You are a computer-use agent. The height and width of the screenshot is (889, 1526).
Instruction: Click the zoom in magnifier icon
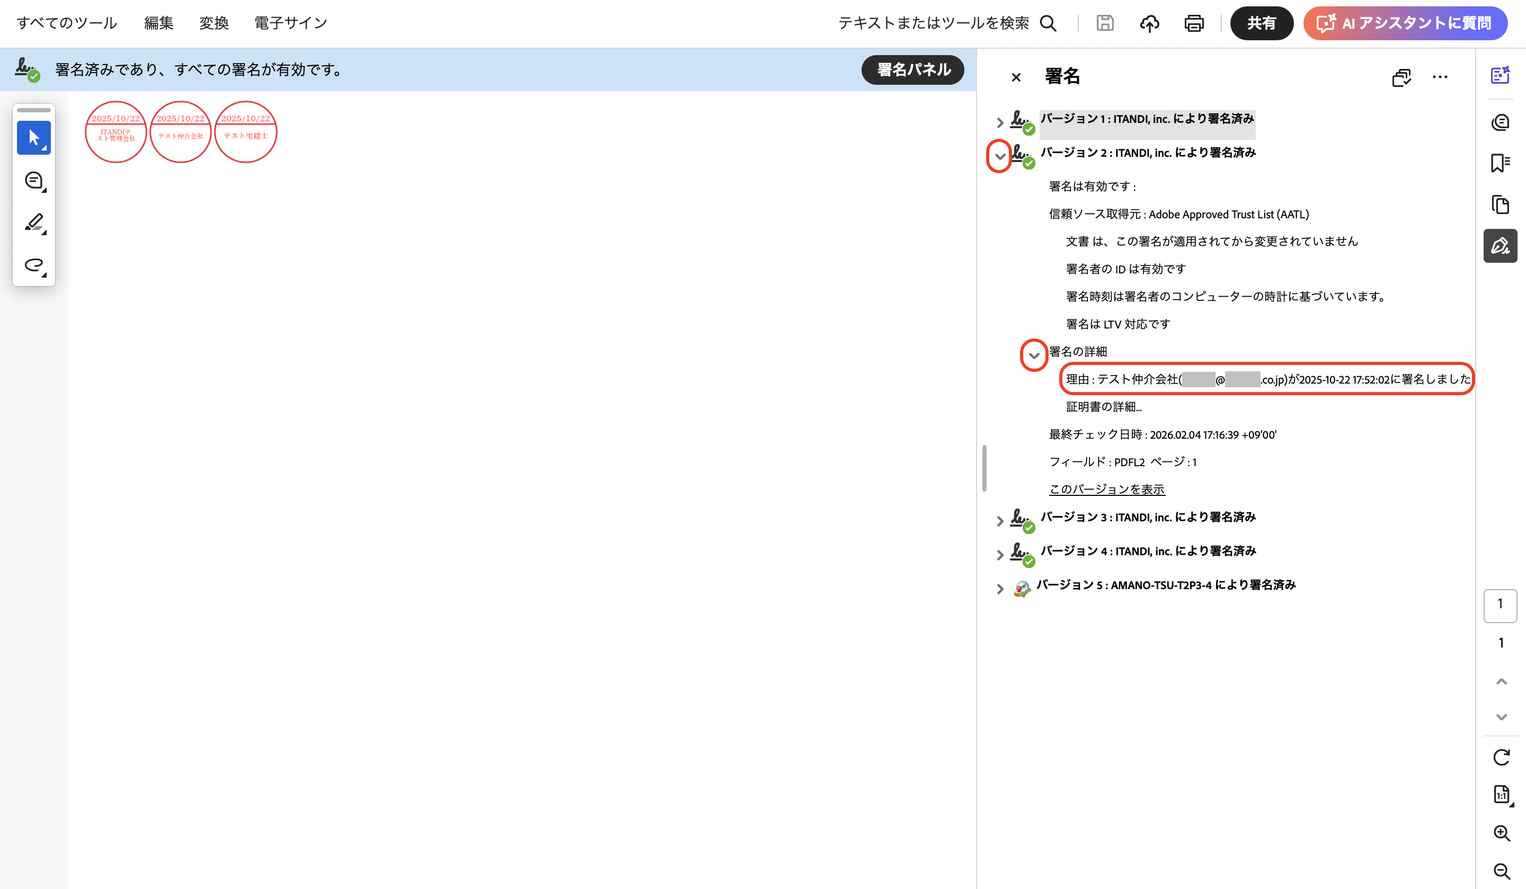pos(1501,833)
